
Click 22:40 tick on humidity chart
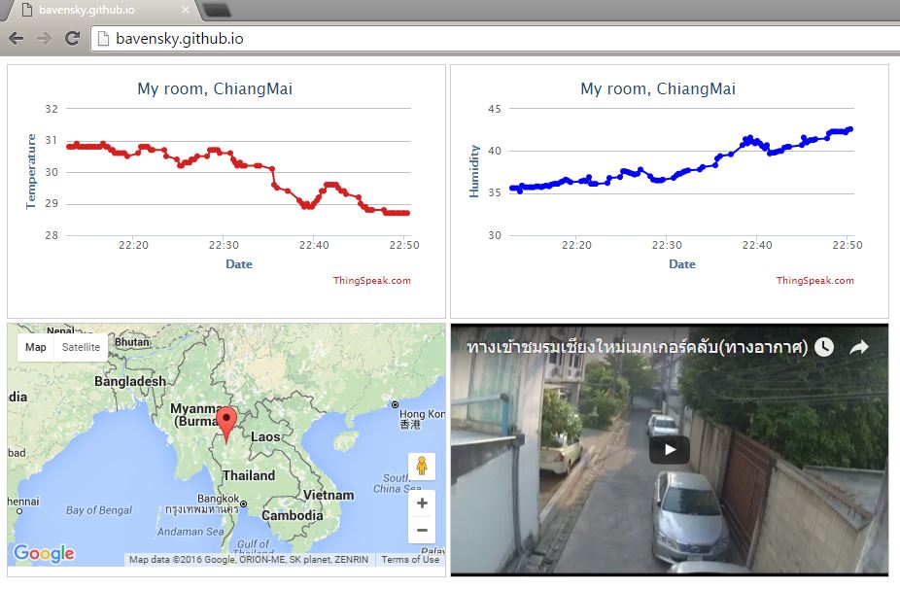point(757,245)
